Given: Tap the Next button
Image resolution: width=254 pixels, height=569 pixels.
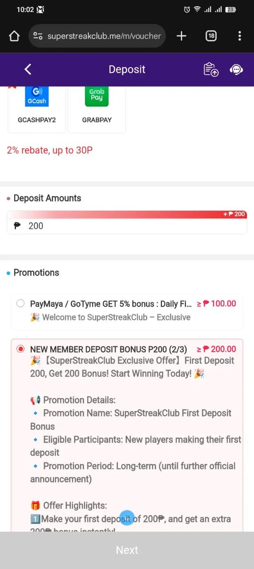Looking at the screenshot, I should [x=127, y=550].
